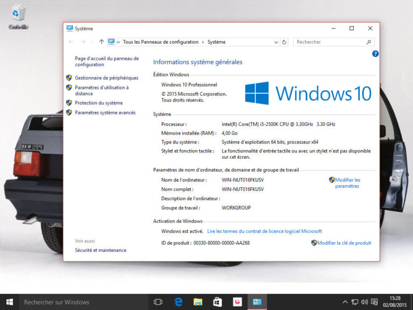Viewport: 413px width, 310px height.
Task: Click the refresh button beside the address bar
Action: pos(284,42)
